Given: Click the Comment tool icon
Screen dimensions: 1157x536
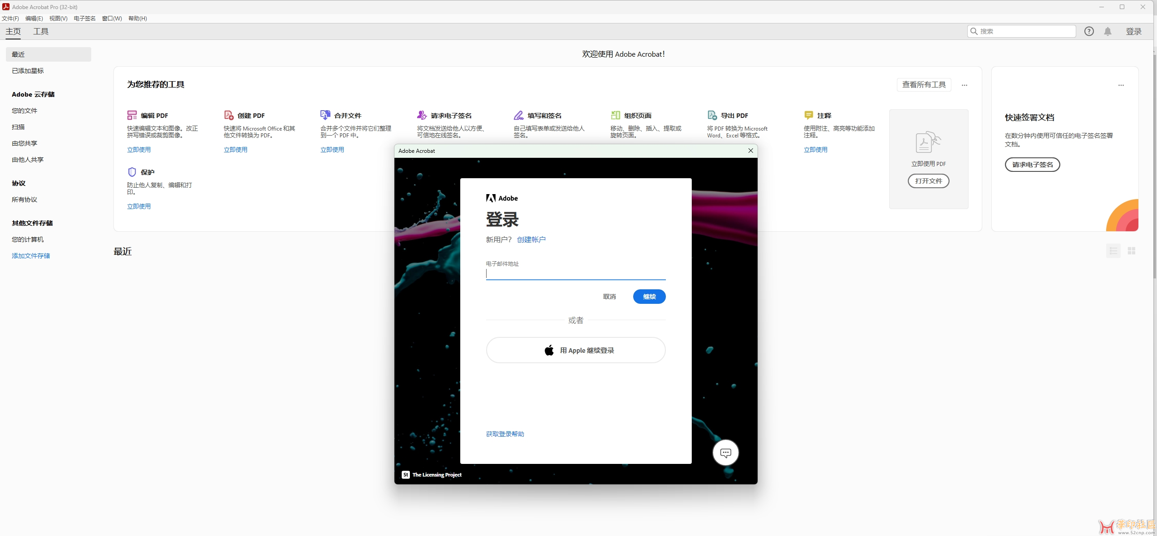Looking at the screenshot, I should 808,115.
